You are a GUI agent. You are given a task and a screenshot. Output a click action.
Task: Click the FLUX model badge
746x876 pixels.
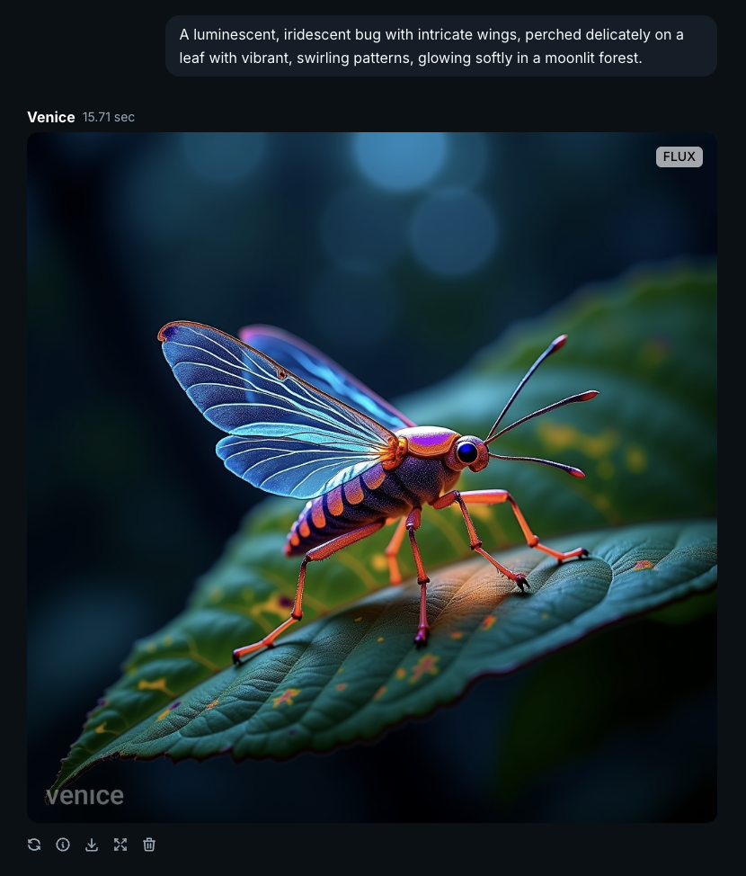pos(679,156)
